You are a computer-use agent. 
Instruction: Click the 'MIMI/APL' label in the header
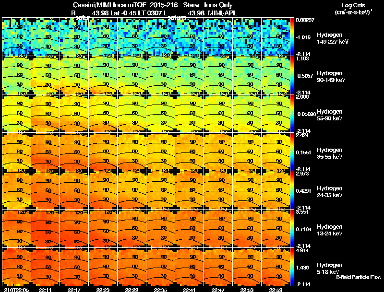pyautogui.click(x=222, y=13)
